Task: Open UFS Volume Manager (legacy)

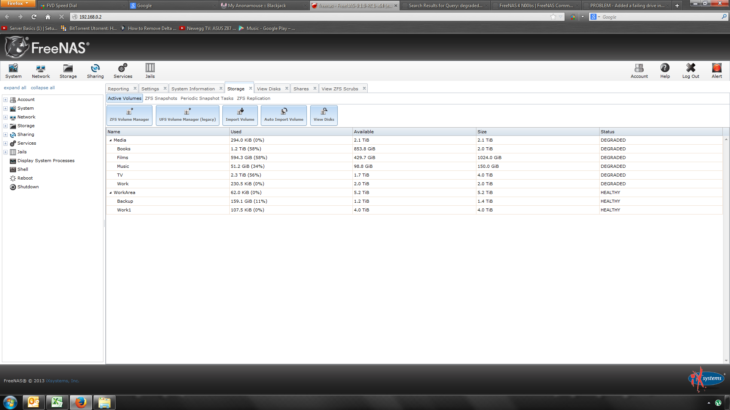Action: 187,115
